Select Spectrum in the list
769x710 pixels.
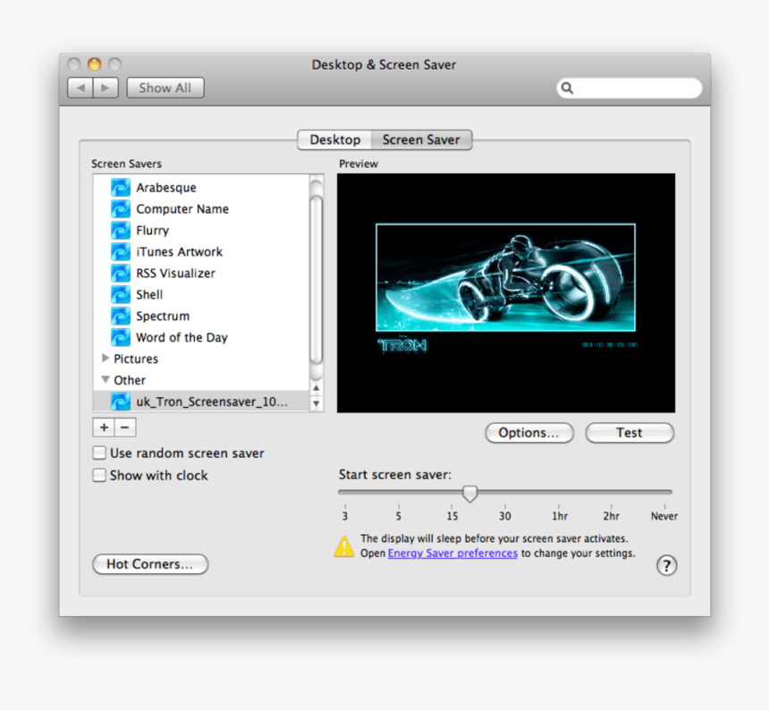[x=201, y=316]
